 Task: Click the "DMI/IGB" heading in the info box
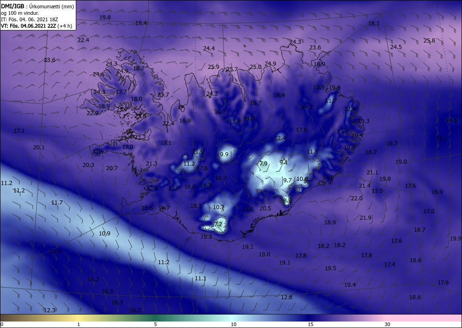pyautogui.click(x=12, y=6)
